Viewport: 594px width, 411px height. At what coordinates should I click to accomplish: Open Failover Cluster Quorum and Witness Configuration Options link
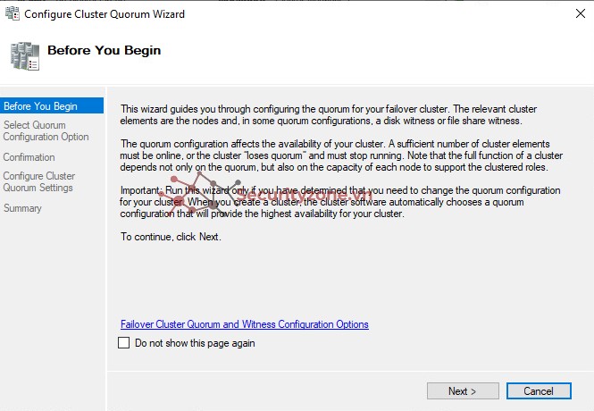pyautogui.click(x=245, y=324)
